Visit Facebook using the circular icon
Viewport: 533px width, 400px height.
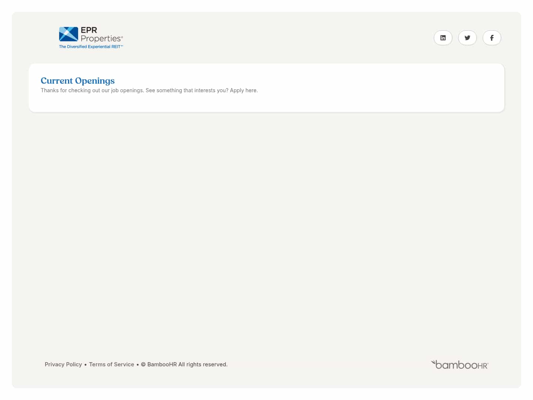click(x=492, y=37)
